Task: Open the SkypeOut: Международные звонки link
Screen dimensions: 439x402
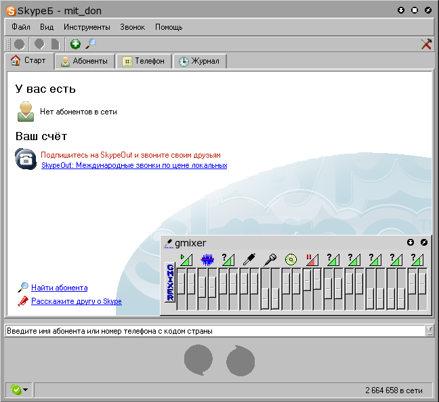Action: pyautogui.click(x=134, y=165)
